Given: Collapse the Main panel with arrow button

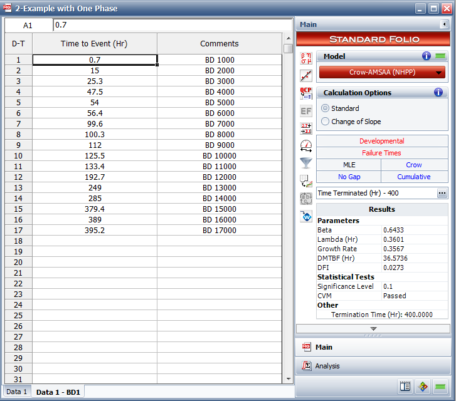Looking at the screenshot, I should tap(444, 24).
